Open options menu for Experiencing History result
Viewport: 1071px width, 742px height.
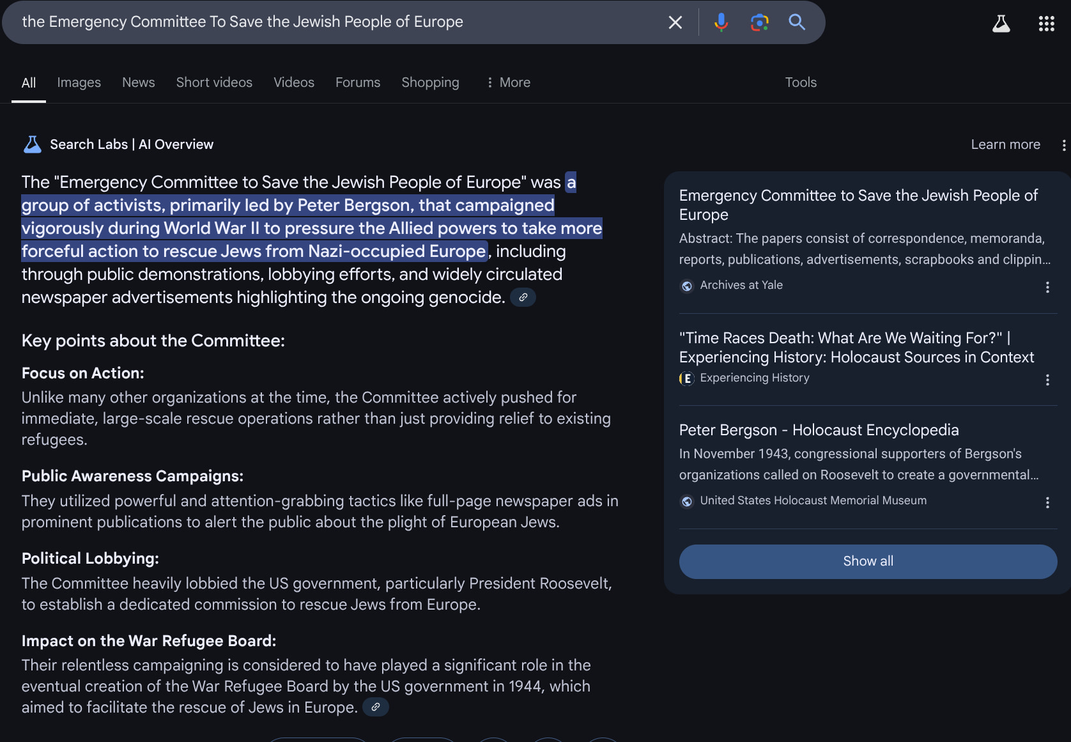(x=1047, y=380)
